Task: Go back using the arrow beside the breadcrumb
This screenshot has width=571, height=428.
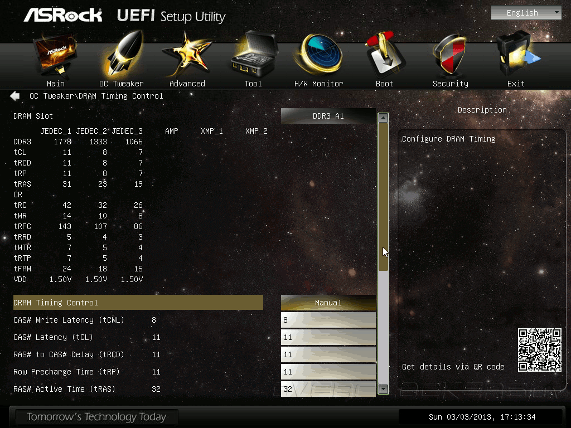Action: point(15,96)
